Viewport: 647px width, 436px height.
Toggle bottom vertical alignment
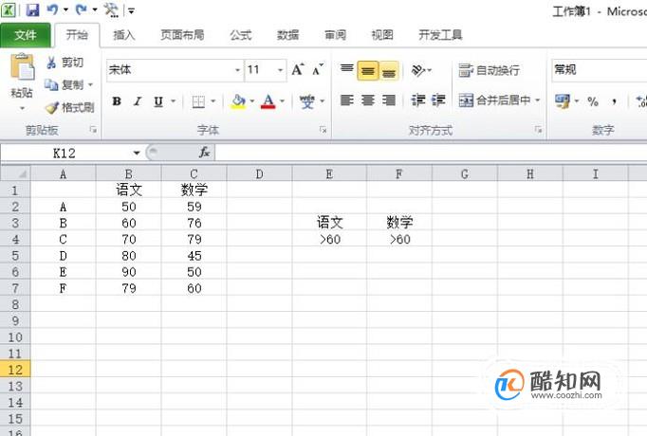coord(389,71)
